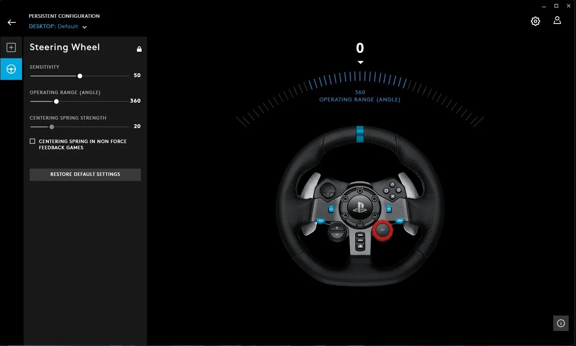Click the PERSISTENT CONFIGURATION header text
576x346 pixels.
point(64,16)
